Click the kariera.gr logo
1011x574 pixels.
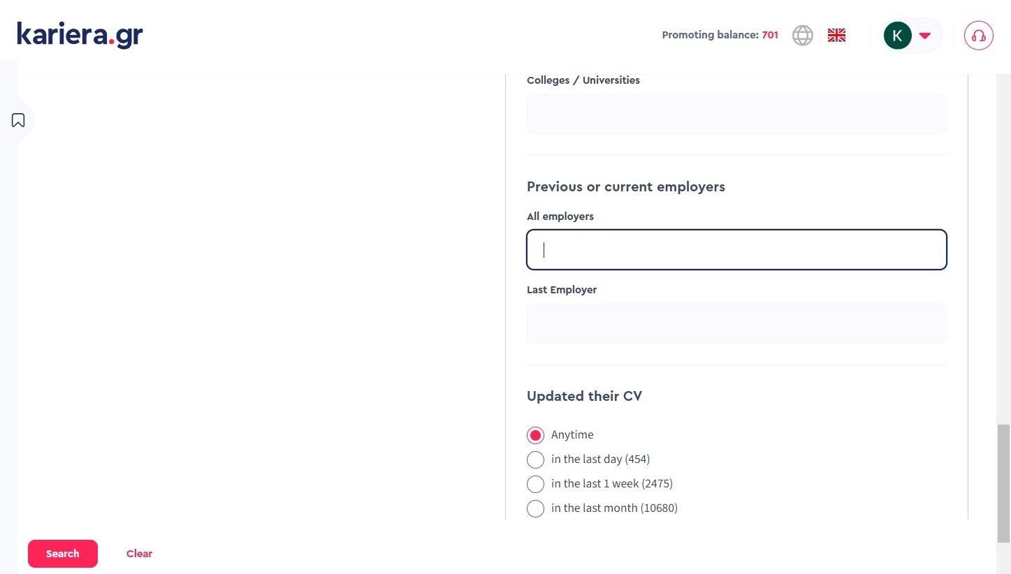(x=80, y=34)
